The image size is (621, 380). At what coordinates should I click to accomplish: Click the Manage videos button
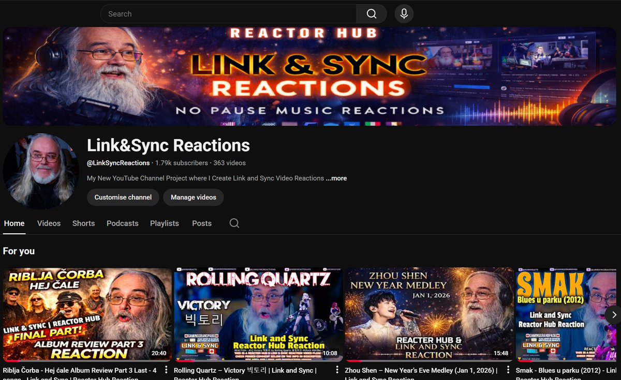[194, 197]
